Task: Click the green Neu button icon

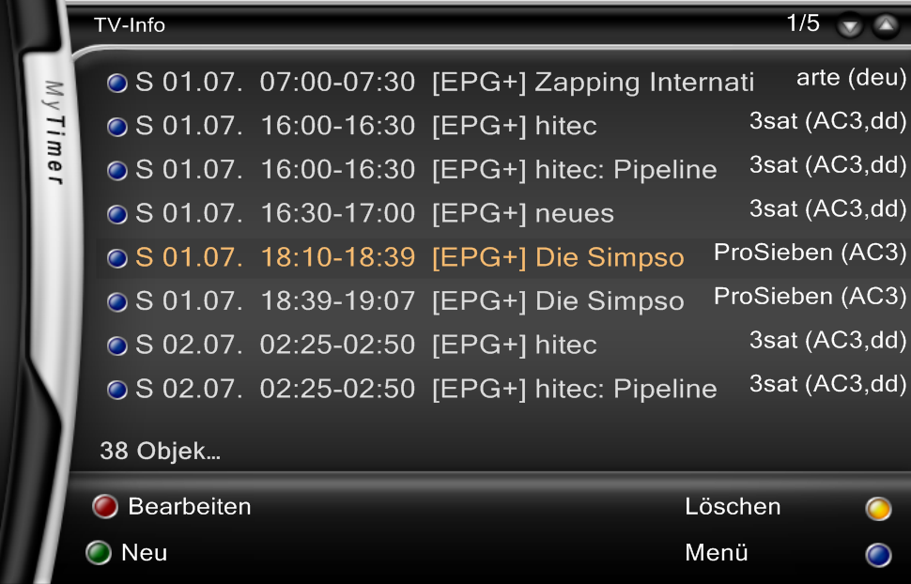Action: [x=99, y=552]
